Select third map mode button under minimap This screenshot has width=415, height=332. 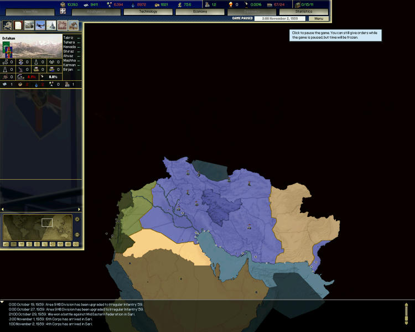(x=22, y=244)
